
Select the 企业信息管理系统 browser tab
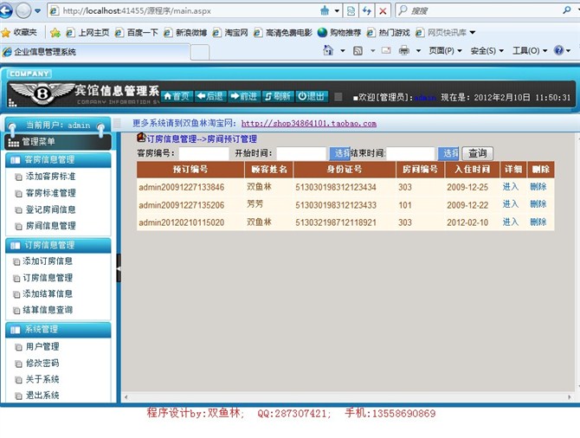[95, 52]
